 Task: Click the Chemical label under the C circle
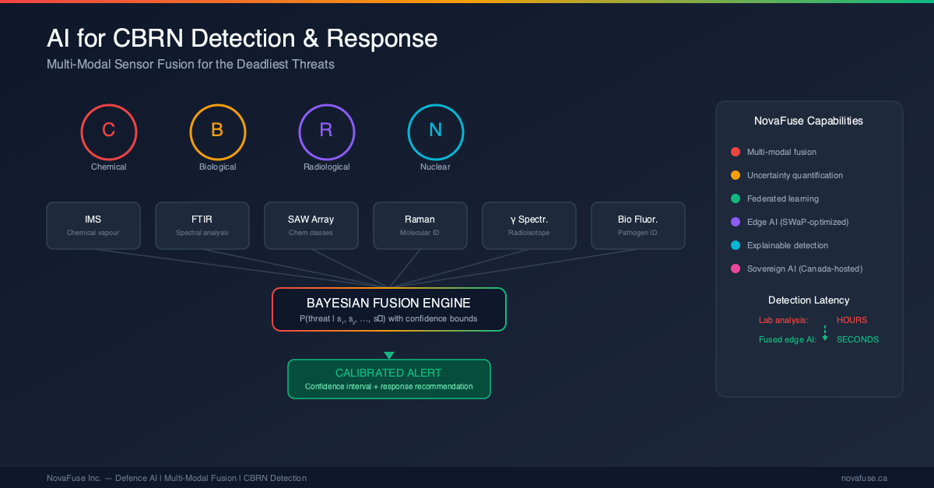tap(109, 167)
